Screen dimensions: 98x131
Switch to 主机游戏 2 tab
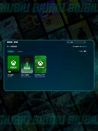tap(20, 51)
